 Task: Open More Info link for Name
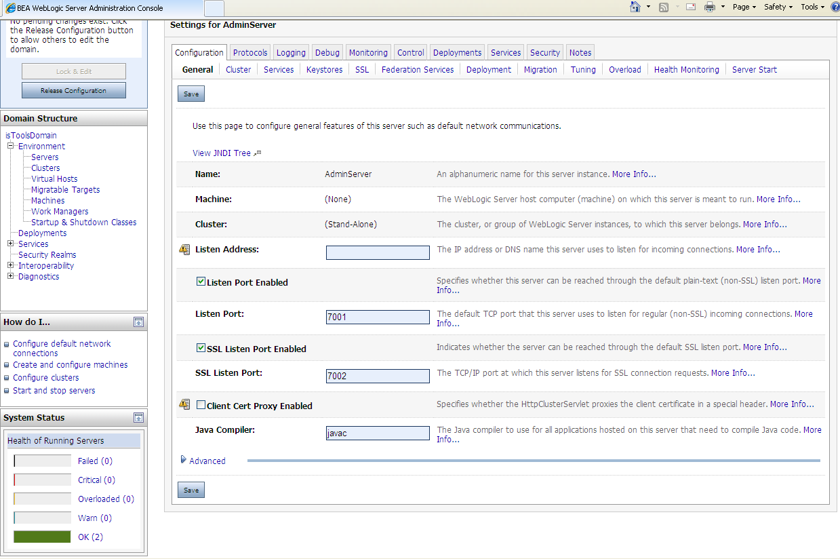[x=634, y=174]
